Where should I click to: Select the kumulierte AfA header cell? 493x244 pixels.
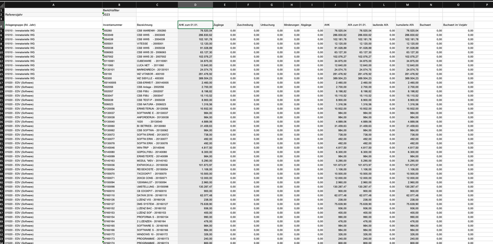[407, 25]
